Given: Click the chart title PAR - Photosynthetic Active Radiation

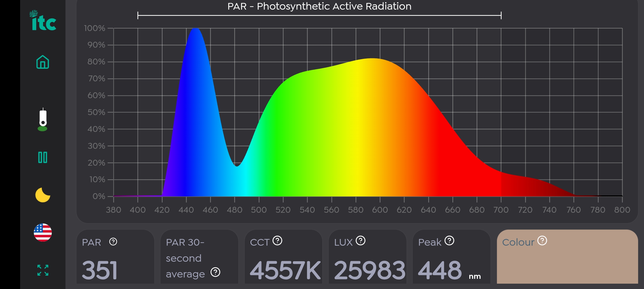Looking at the screenshot, I should [319, 6].
